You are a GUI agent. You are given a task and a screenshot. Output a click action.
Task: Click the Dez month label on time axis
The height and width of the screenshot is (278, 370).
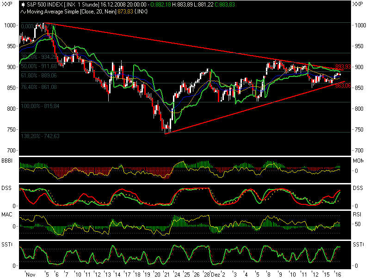[216, 274]
